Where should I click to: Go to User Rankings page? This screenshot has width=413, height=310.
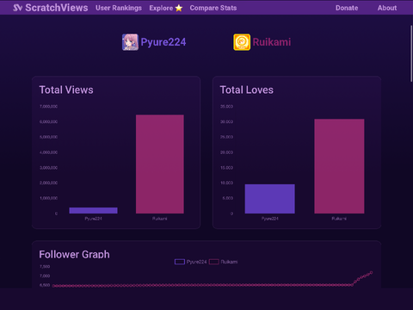119,8
